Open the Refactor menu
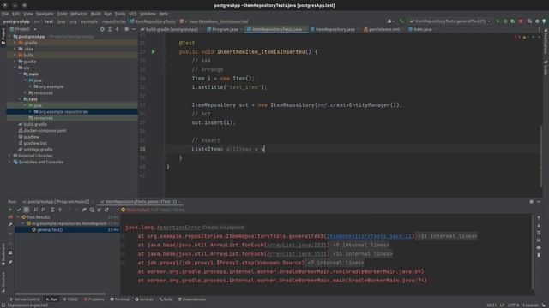The image size is (549, 308). tap(79, 14)
